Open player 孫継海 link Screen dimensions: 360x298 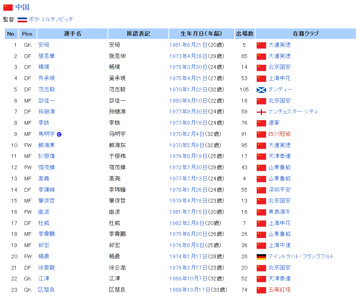(x=46, y=112)
